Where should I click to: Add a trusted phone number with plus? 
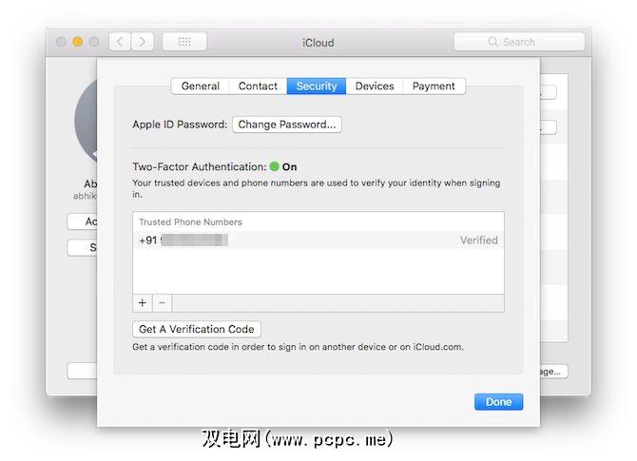(x=143, y=303)
